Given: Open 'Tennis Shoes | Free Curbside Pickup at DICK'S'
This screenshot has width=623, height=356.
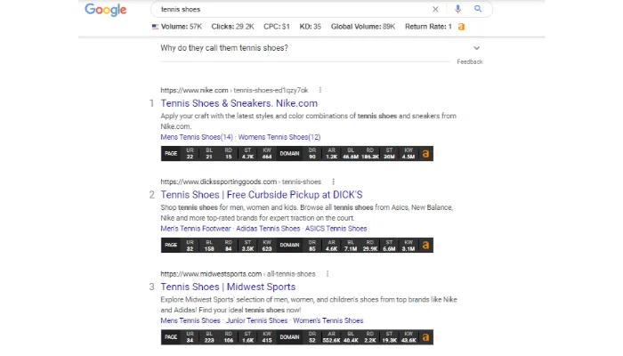Looking at the screenshot, I should pyautogui.click(x=262, y=195).
